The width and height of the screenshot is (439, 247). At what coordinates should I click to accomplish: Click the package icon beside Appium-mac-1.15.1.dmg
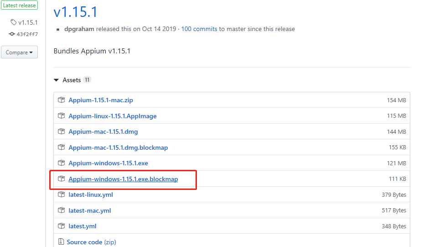[x=62, y=131]
